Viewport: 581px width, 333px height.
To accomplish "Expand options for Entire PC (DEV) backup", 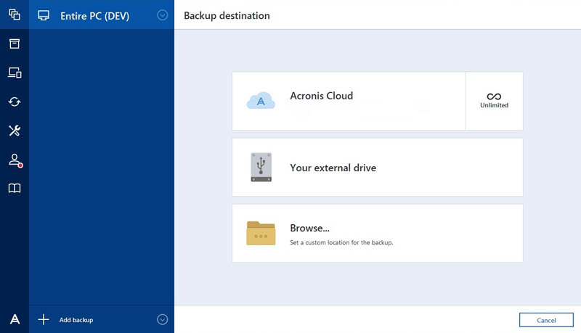I will 162,15.
